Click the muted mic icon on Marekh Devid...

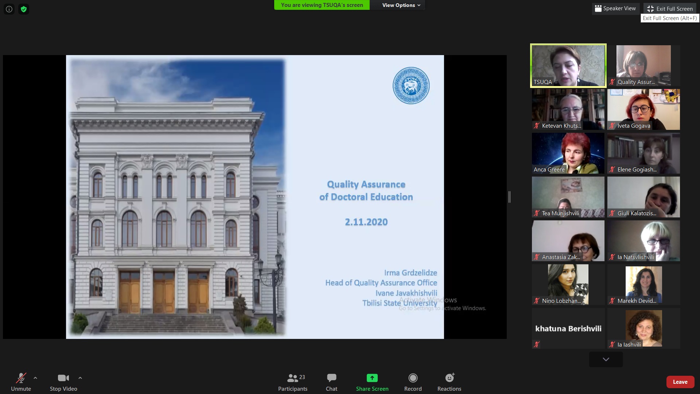pyautogui.click(x=612, y=301)
